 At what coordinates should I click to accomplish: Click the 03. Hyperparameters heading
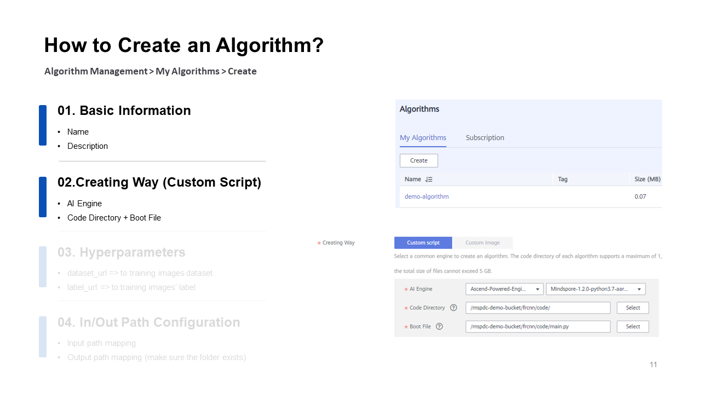122,252
